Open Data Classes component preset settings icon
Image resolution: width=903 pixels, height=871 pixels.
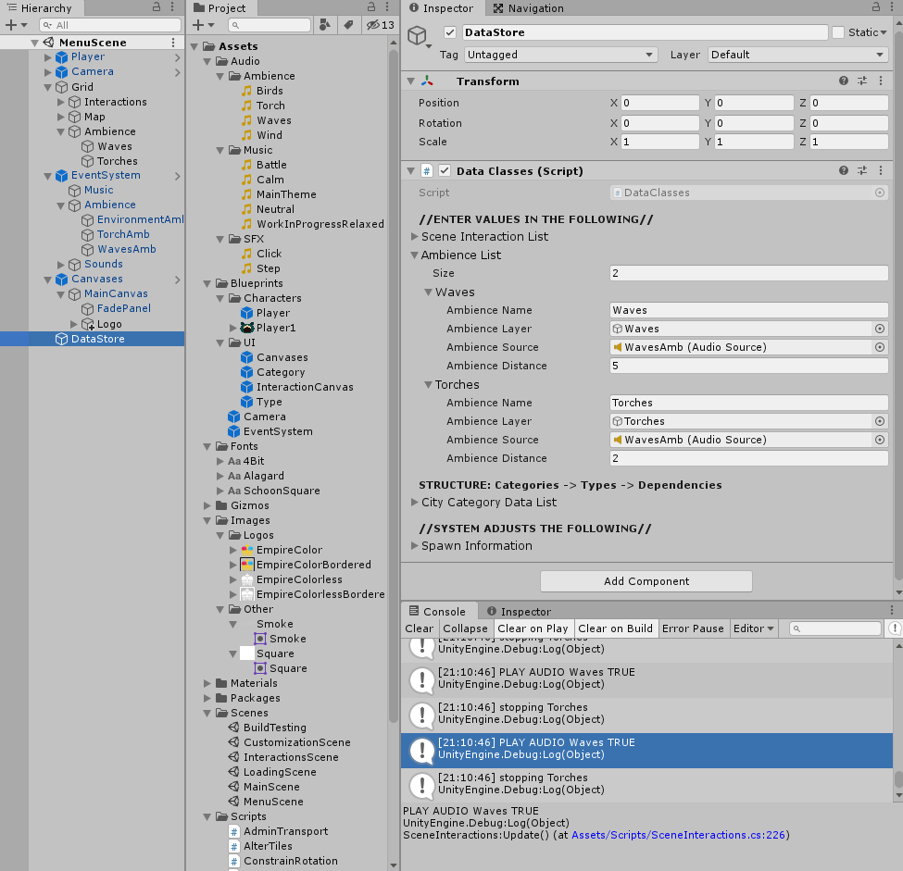(x=862, y=170)
